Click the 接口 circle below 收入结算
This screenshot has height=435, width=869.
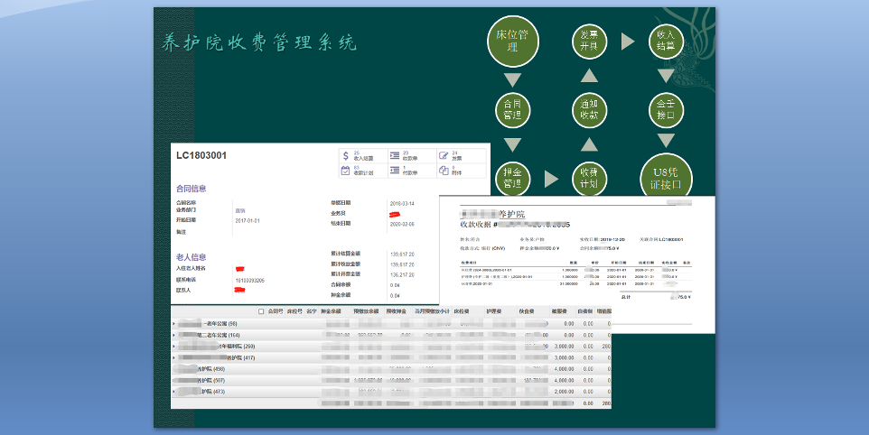(666, 109)
